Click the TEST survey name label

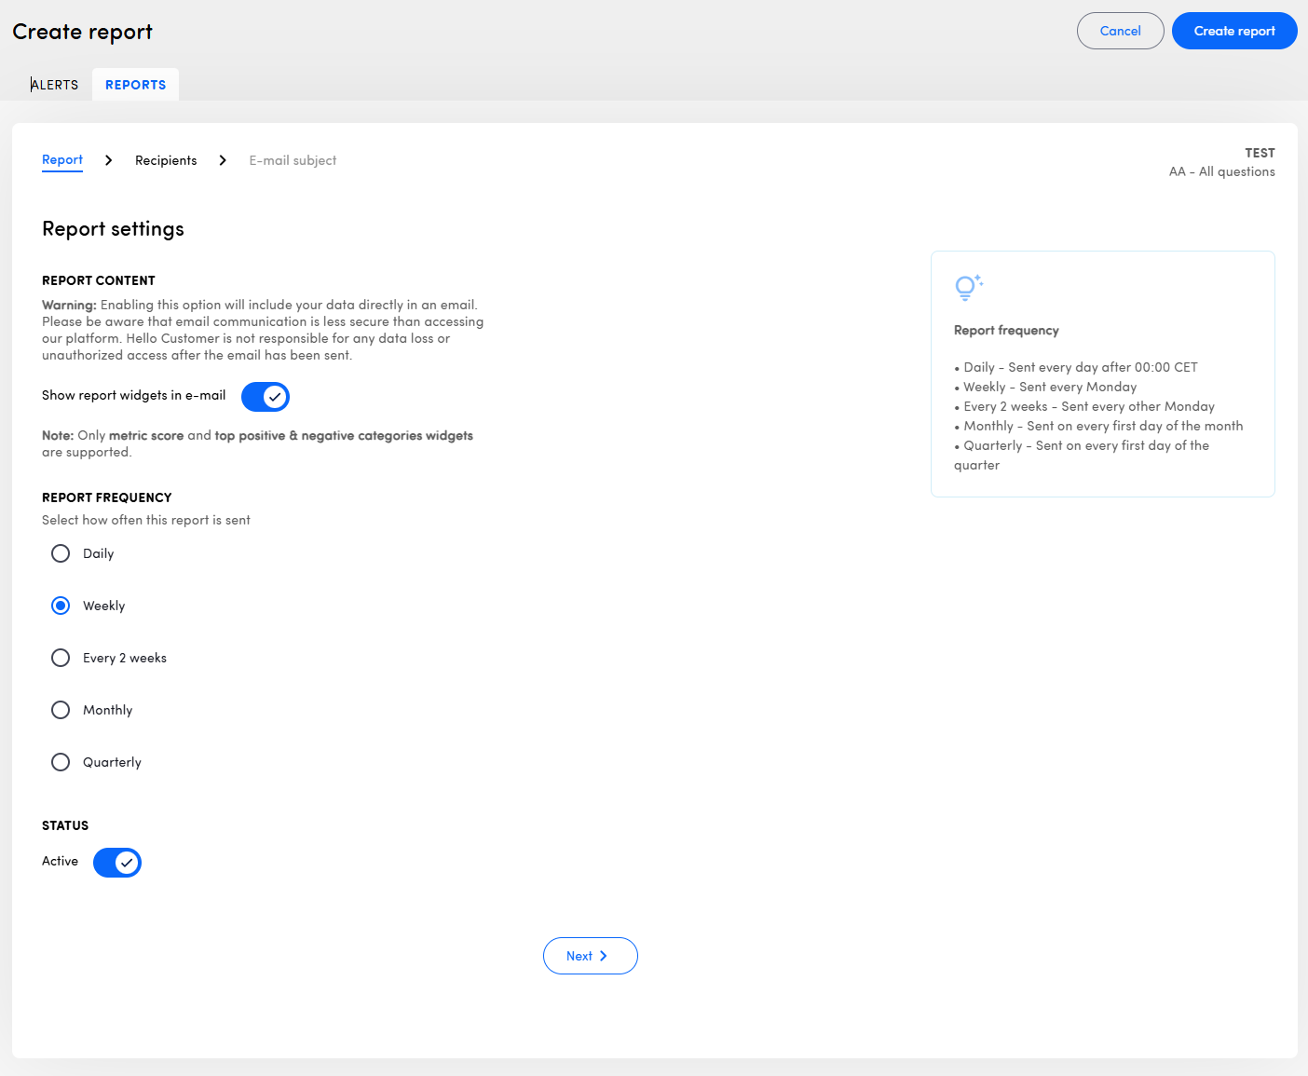[1260, 153]
